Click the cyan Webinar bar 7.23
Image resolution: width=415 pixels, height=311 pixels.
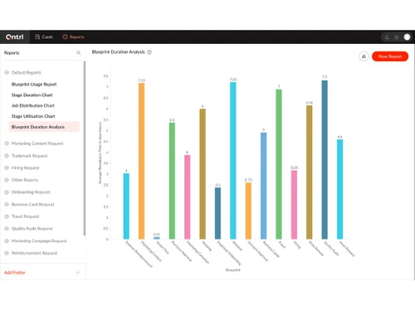[x=233, y=161]
